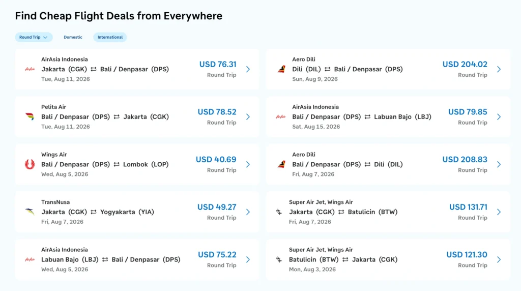The width and height of the screenshot is (521, 291).
Task: Click Pelita Air logo icon
Action: coord(30,117)
